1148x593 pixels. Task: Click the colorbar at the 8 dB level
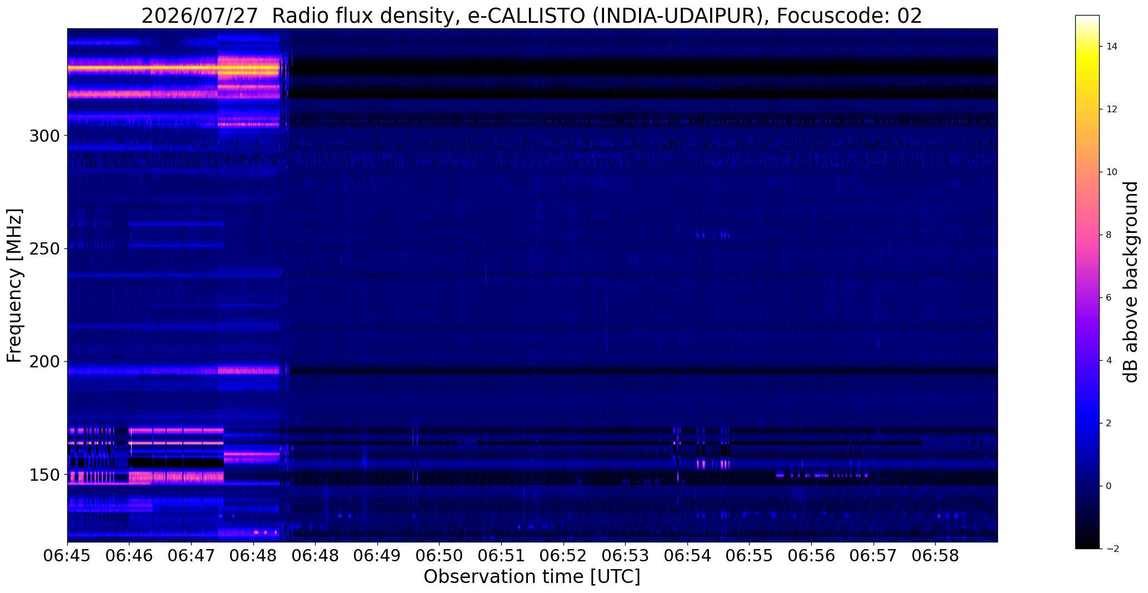[x=1087, y=235]
